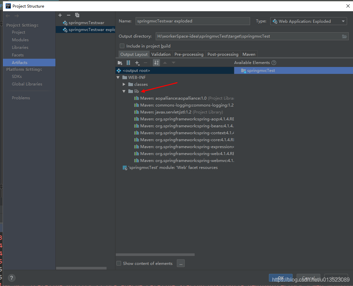This screenshot has width=353, height=286.
Task: Open Libraries in Project Settings
Action: coord(20,48)
